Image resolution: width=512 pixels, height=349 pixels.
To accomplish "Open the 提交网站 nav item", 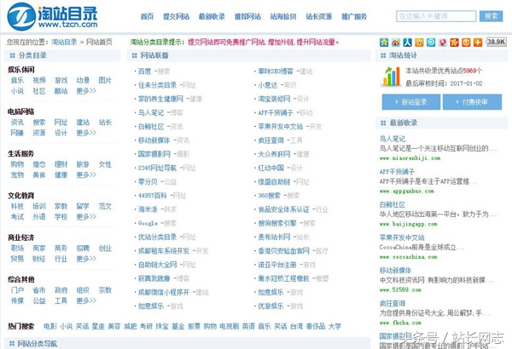I will [x=176, y=16].
